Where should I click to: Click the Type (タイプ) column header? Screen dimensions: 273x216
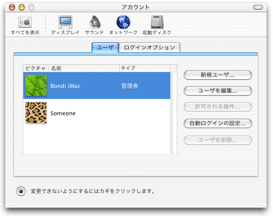pos(144,68)
